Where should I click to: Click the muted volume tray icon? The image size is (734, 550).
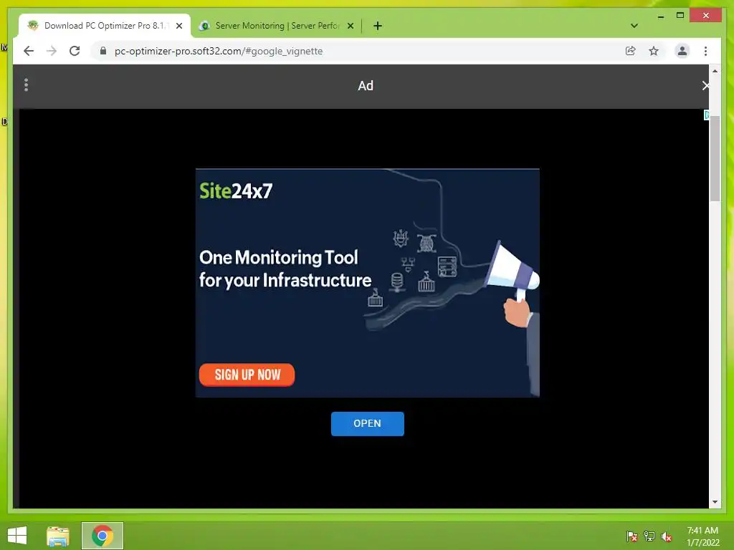pyautogui.click(x=667, y=536)
